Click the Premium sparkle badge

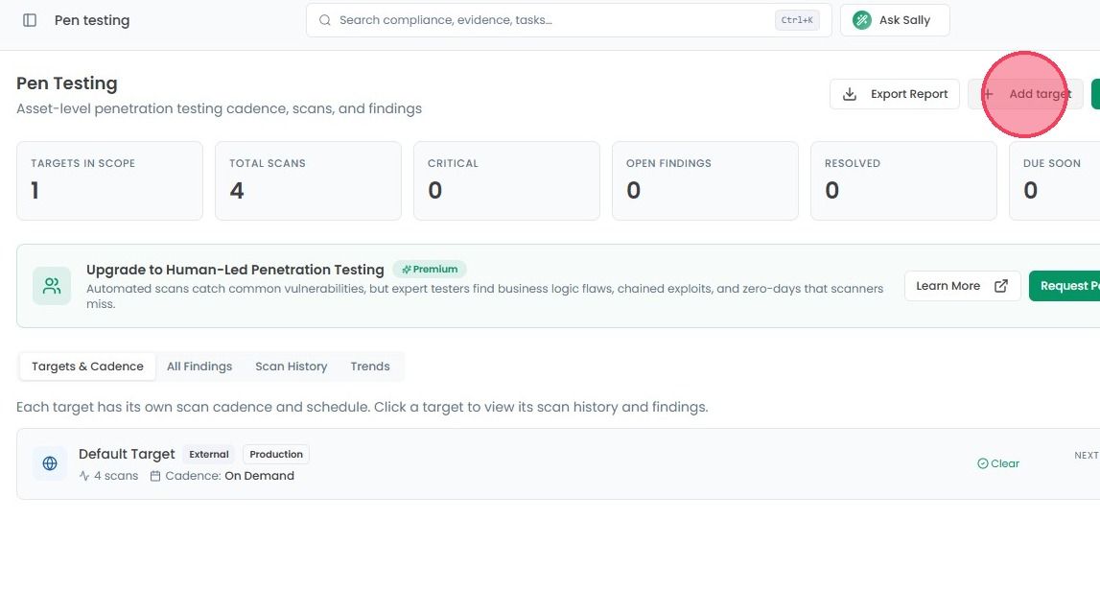[x=430, y=270]
